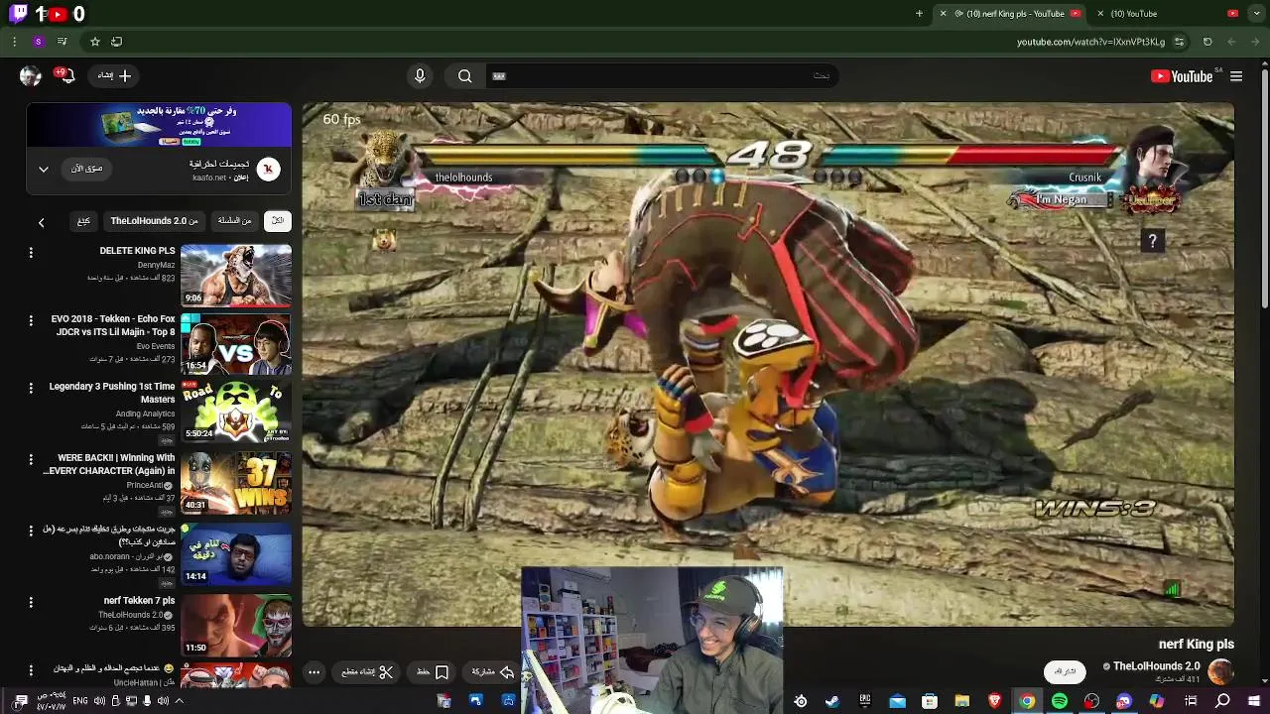
Task: Open a new browser tab
Action: pos(919,14)
